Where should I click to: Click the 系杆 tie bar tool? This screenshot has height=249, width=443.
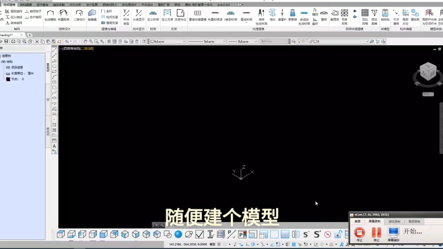(107, 11)
